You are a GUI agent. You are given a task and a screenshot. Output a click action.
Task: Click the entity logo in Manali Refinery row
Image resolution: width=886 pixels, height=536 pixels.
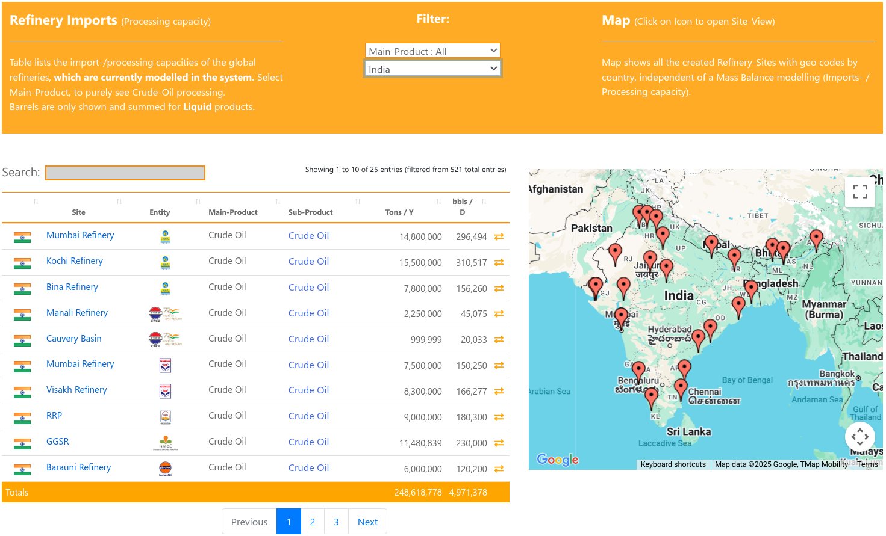(164, 313)
